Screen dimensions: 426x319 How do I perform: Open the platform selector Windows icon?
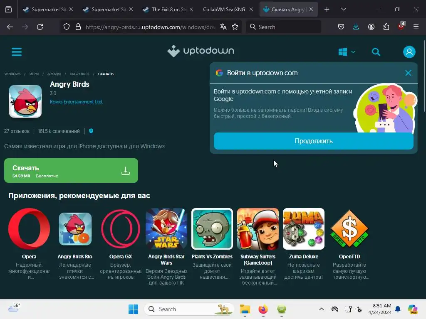click(x=343, y=52)
